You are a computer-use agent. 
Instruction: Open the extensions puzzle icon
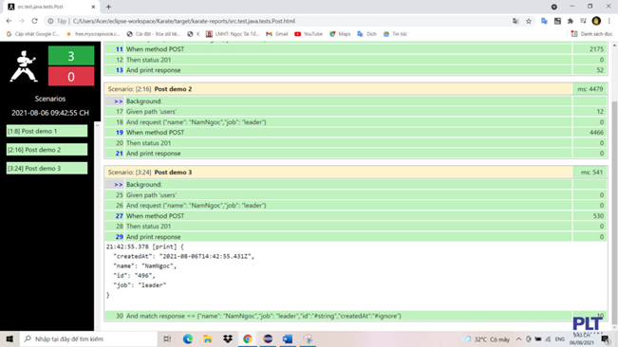click(571, 21)
